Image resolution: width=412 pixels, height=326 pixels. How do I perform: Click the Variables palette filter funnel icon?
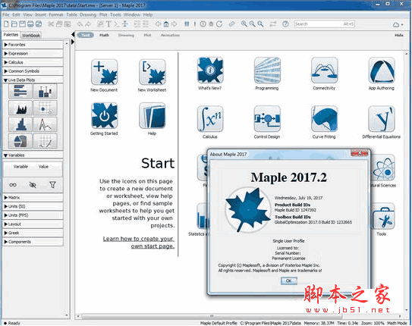52,185
